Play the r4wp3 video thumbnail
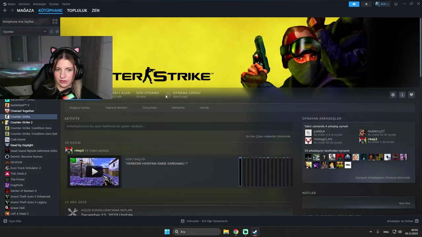The image size is (422, 237). [x=94, y=171]
